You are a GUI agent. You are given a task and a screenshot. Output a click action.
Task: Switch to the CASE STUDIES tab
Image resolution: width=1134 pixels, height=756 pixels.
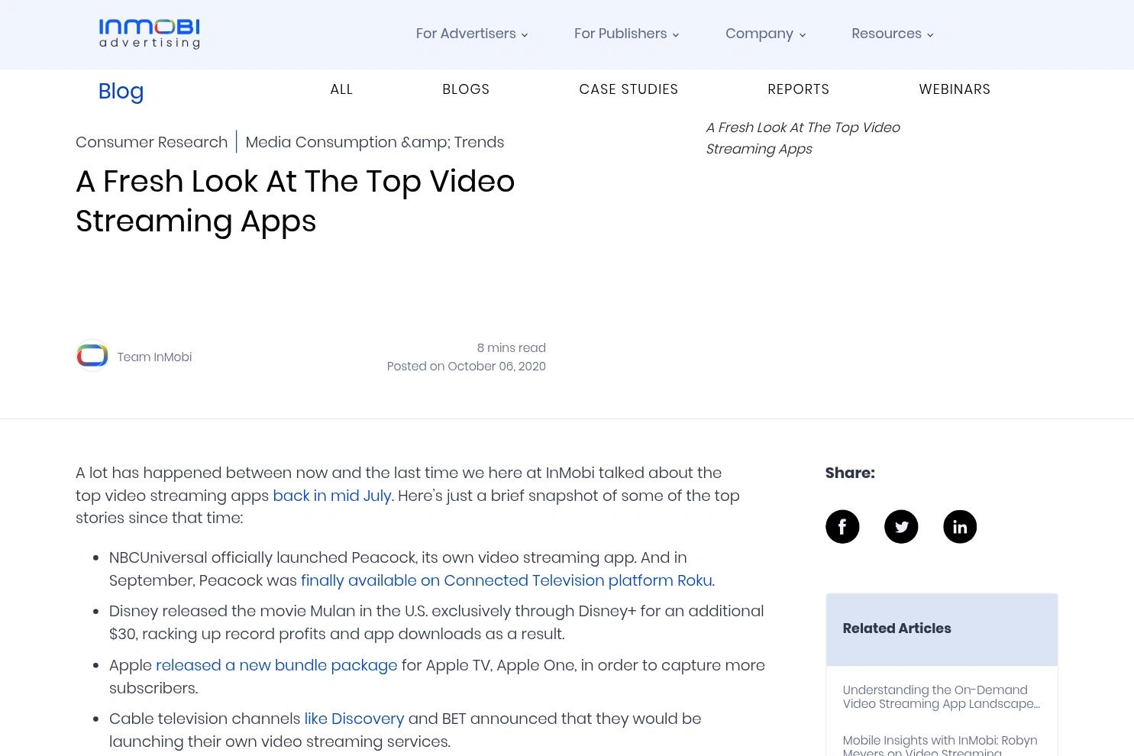[x=628, y=89]
